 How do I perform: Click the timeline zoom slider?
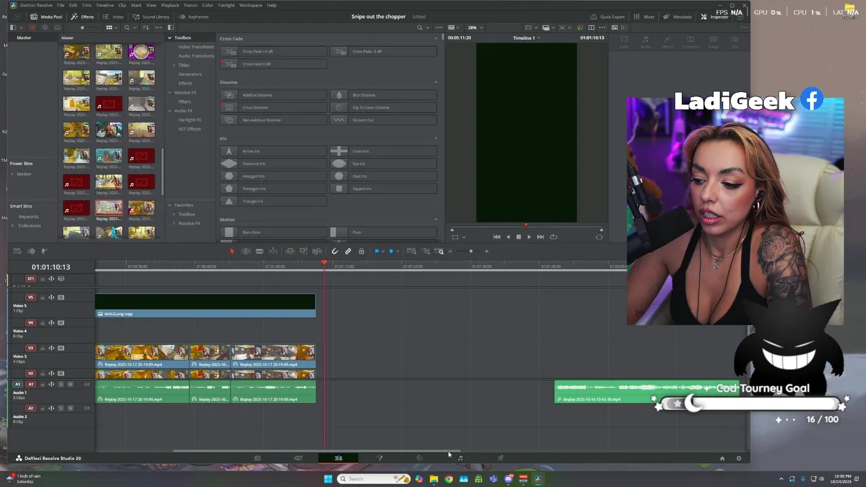[471, 252]
